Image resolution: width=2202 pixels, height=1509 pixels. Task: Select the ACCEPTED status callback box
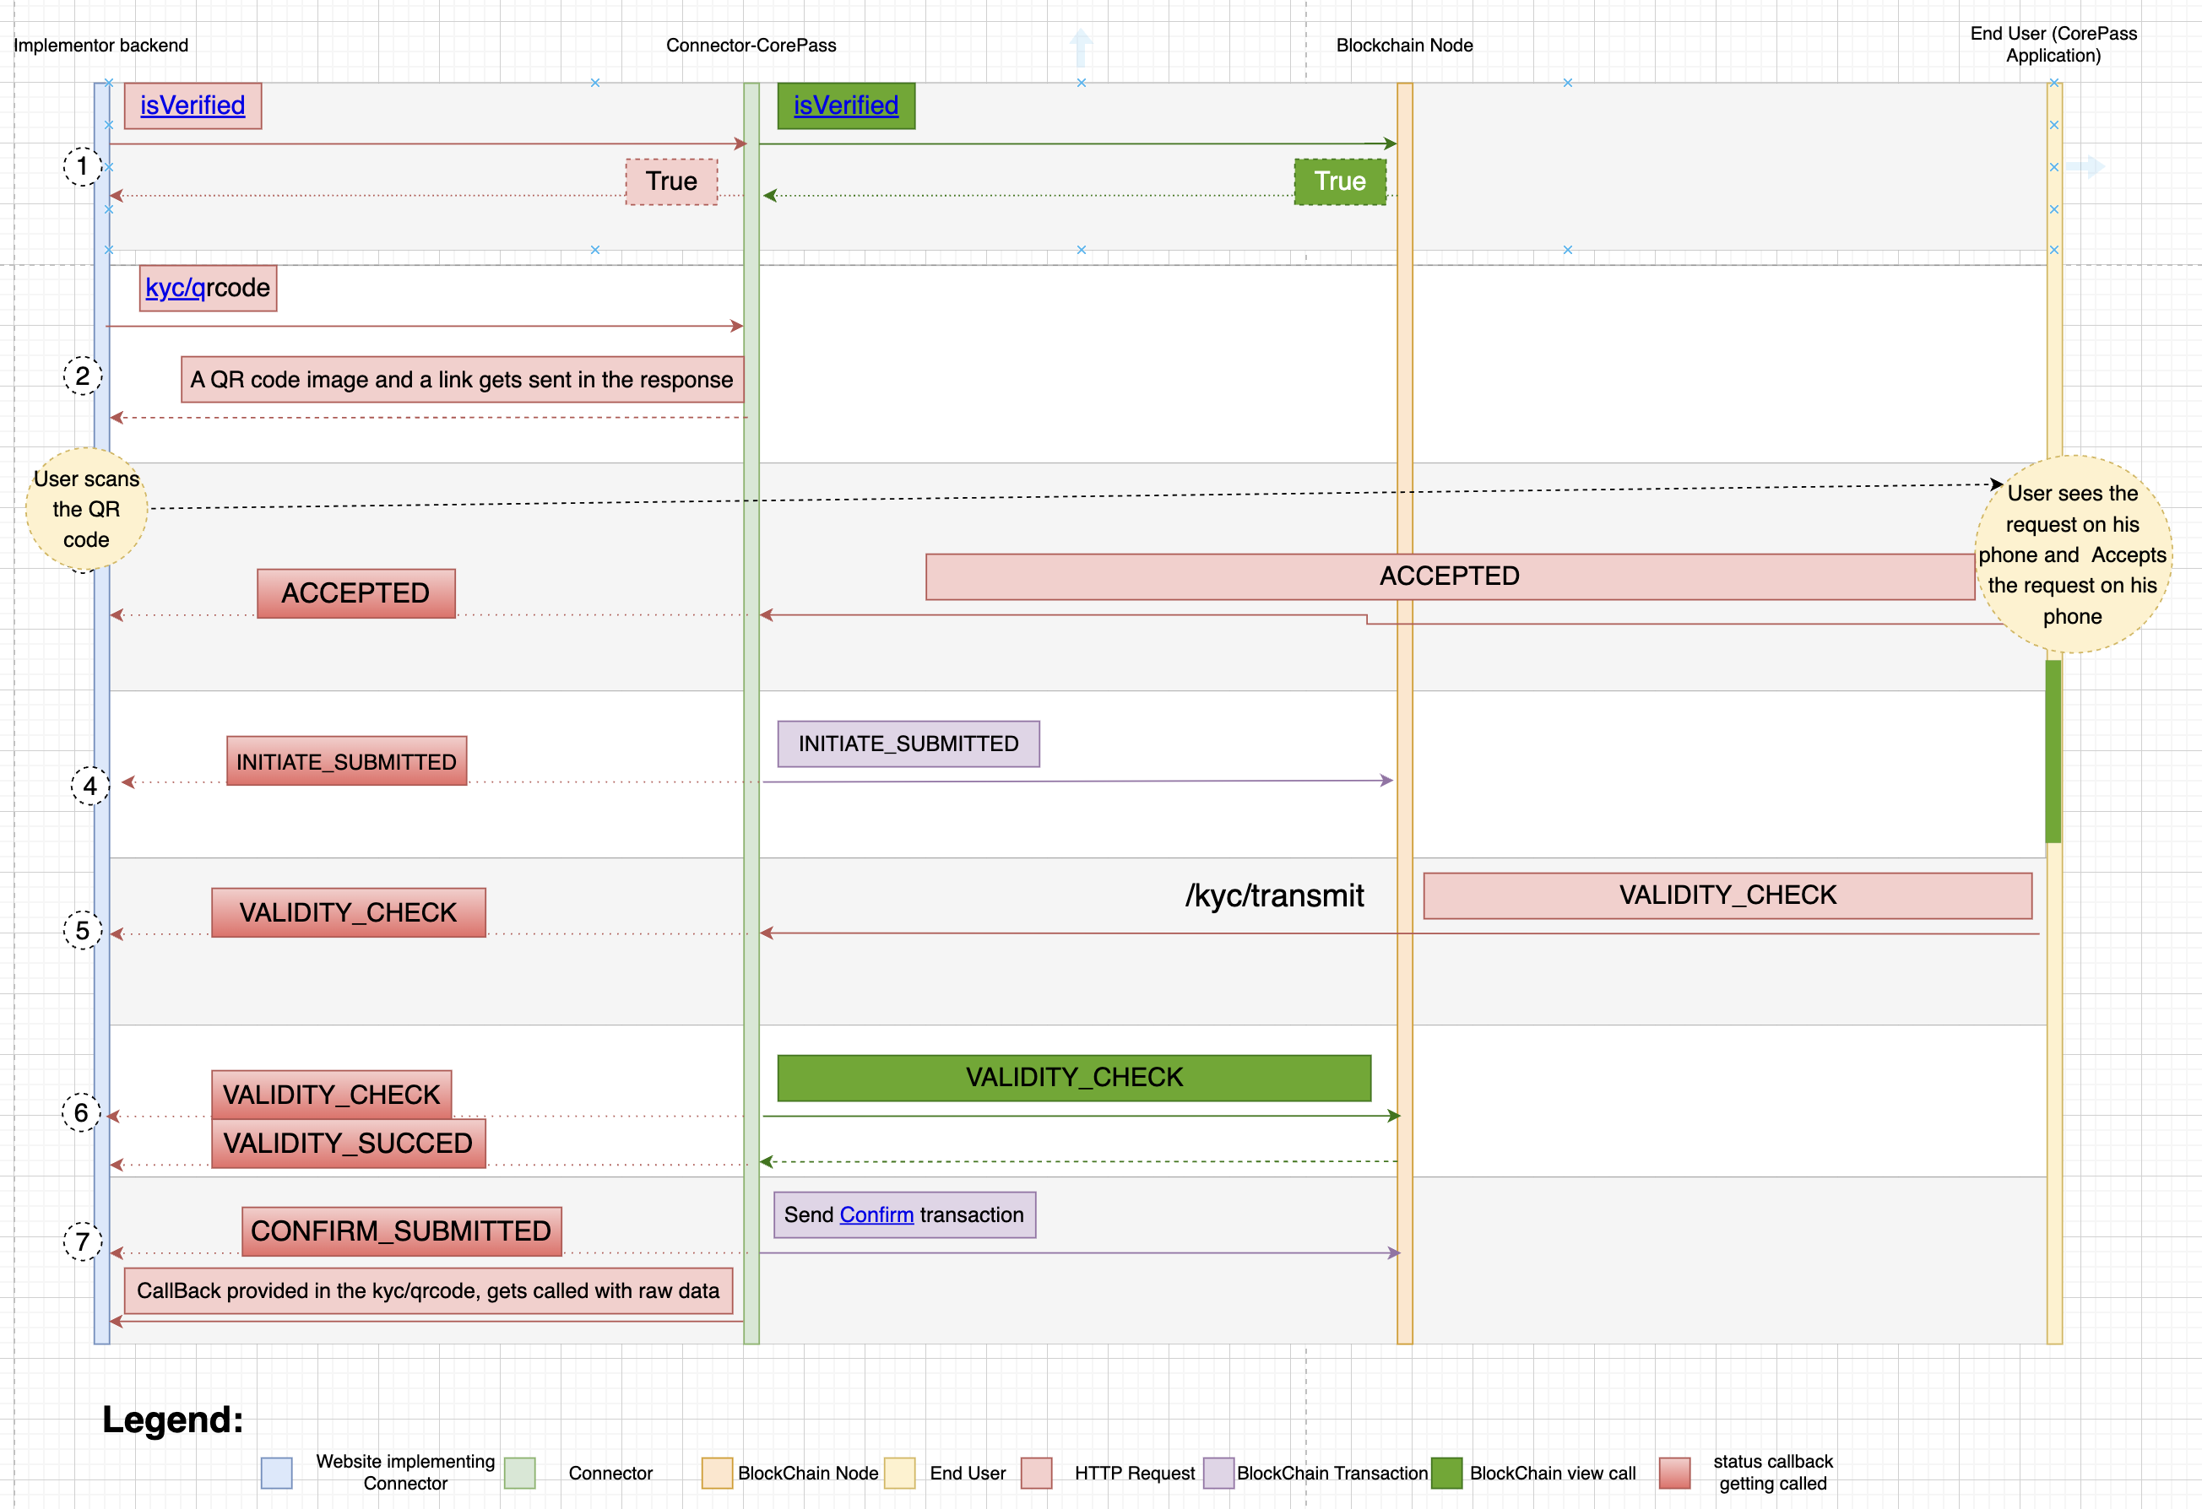pos(356,593)
